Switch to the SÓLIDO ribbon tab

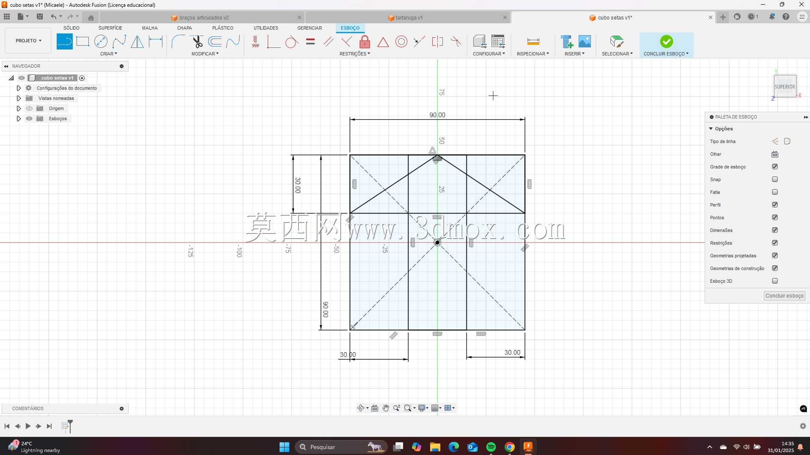pyautogui.click(x=71, y=28)
